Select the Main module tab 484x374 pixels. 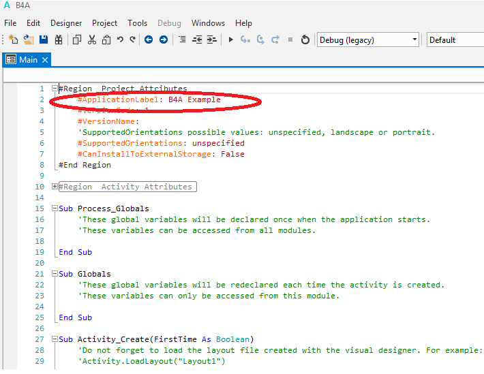(x=28, y=59)
